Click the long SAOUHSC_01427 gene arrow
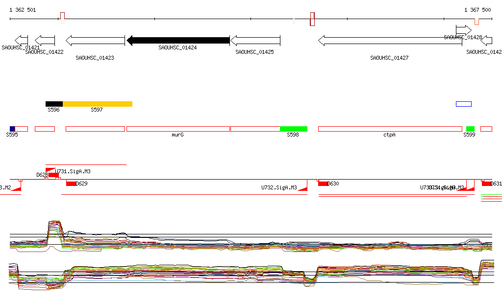The height and width of the screenshot is (299, 502). click(390, 41)
